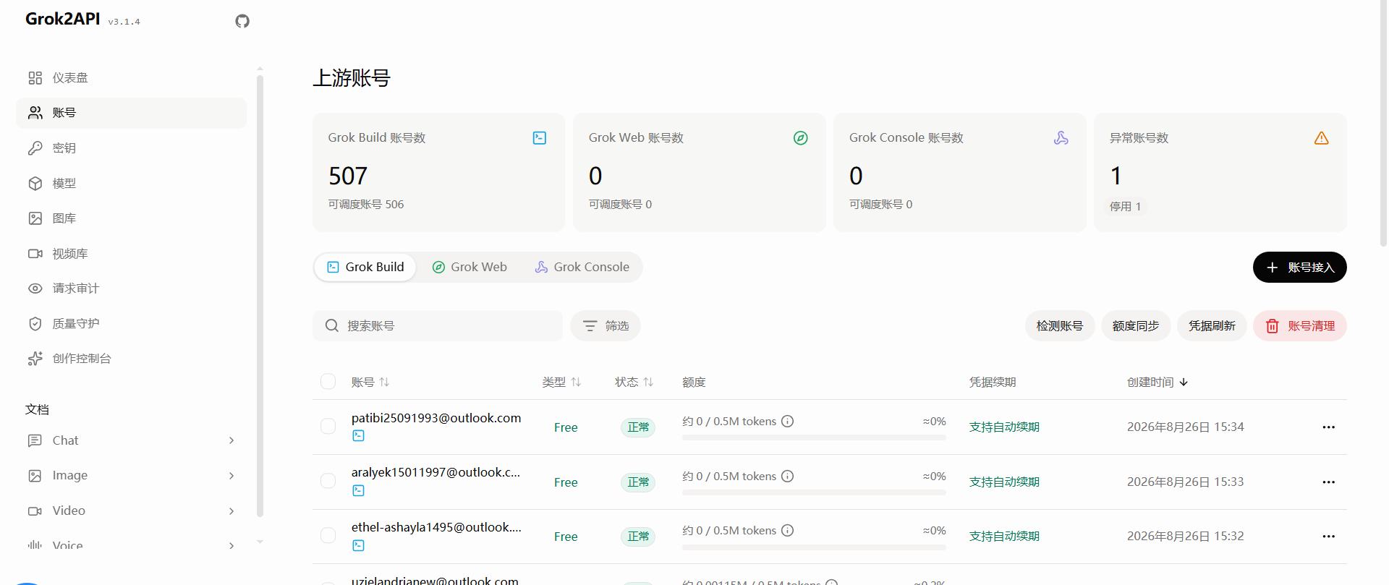
Task: Open more actions for aralyek15011997 row
Action: pyautogui.click(x=1328, y=482)
